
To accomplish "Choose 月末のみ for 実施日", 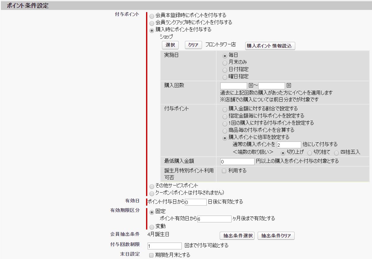I will tap(225, 63).
